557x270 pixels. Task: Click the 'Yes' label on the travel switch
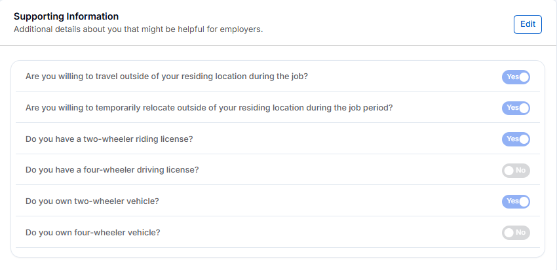[x=512, y=76]
